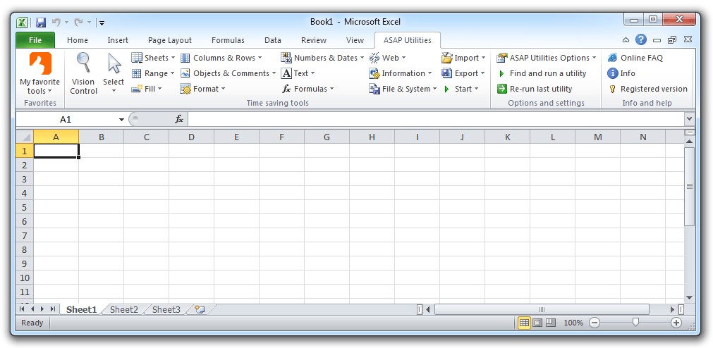
Task: Click inside the formula bar
Action: (x=436, y=120)
